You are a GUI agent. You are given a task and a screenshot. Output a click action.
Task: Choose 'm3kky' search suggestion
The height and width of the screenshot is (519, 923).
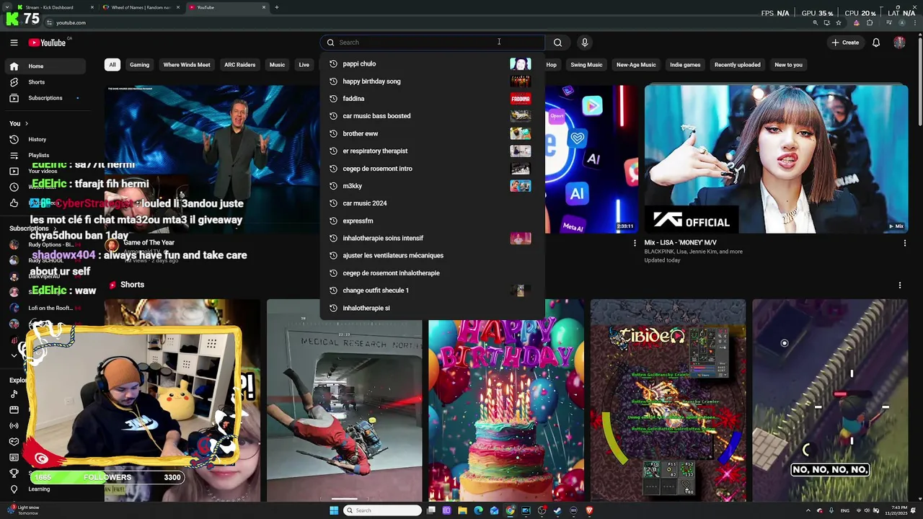(x=433, y=186)
